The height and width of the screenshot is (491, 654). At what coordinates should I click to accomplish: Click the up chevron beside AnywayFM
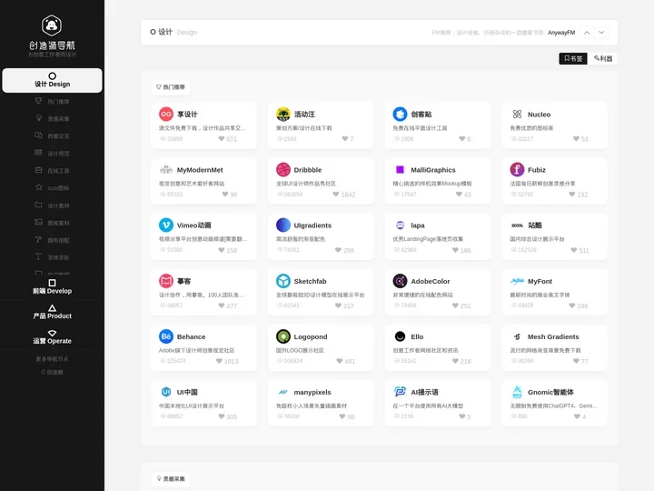(x=587, y=32)
